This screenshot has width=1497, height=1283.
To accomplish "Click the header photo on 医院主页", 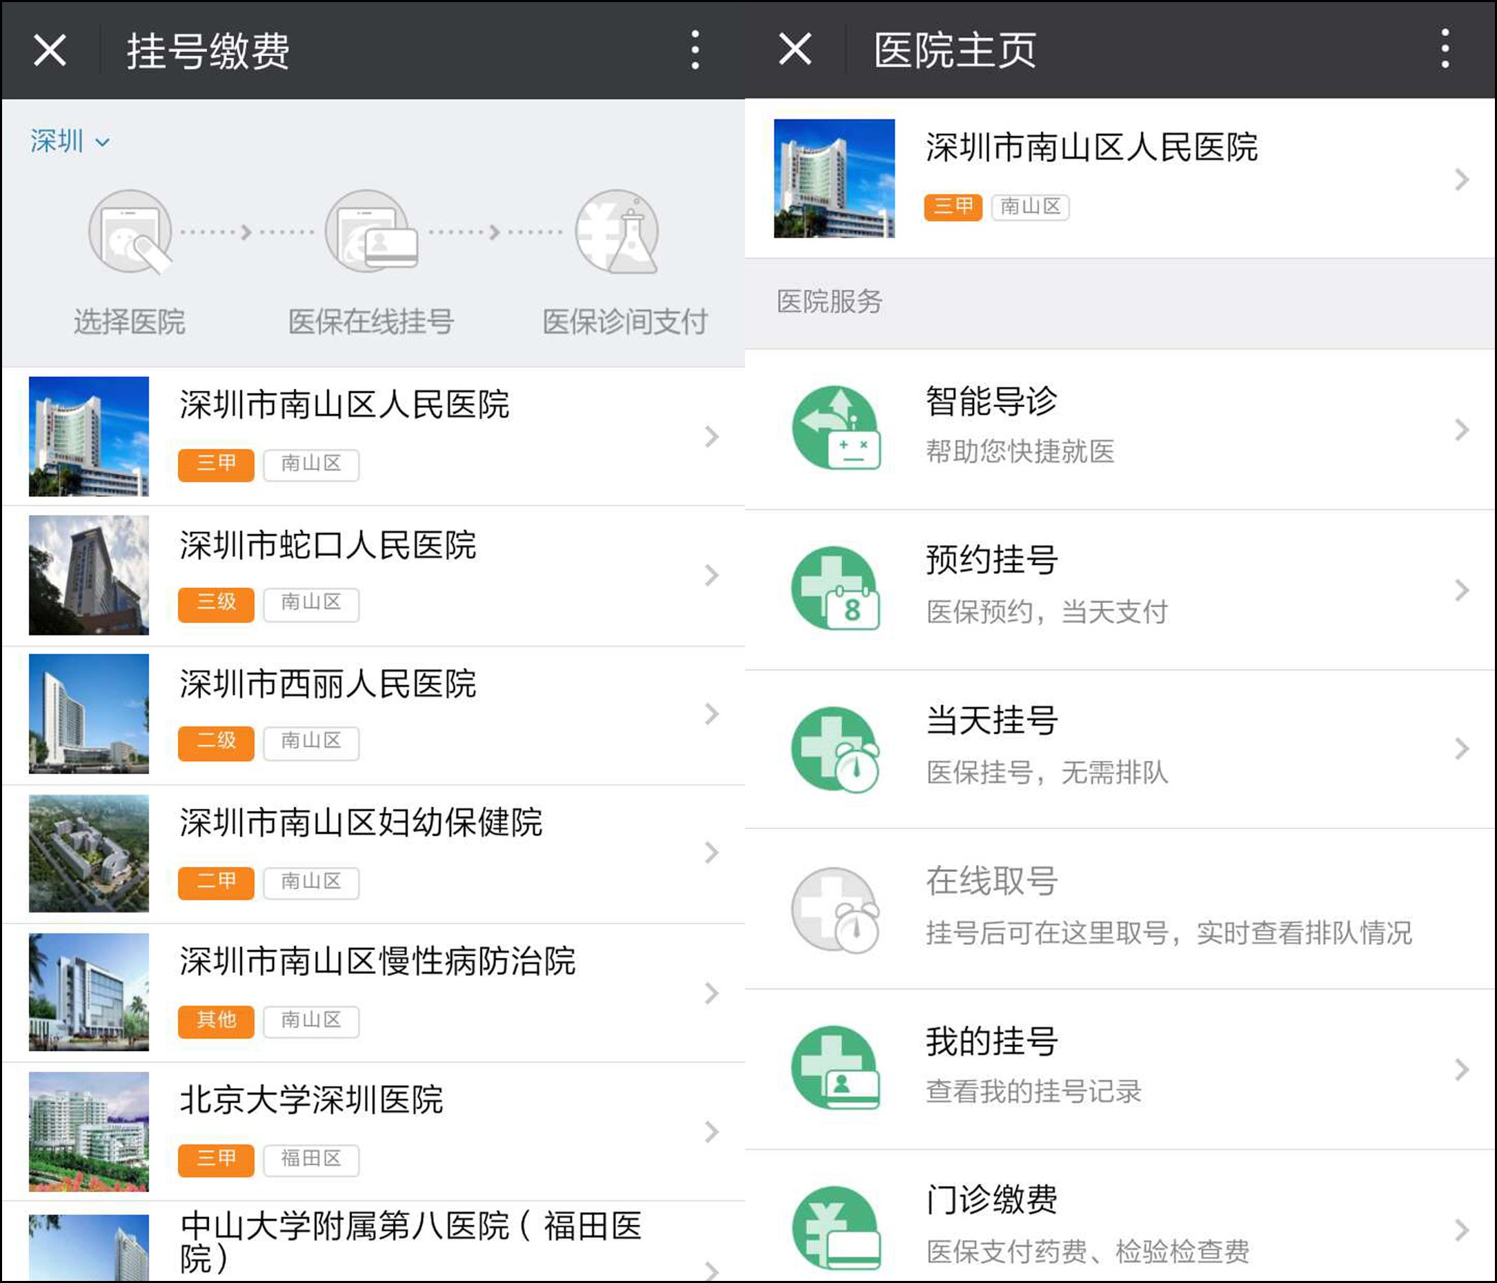I will (x=834, y=179).
